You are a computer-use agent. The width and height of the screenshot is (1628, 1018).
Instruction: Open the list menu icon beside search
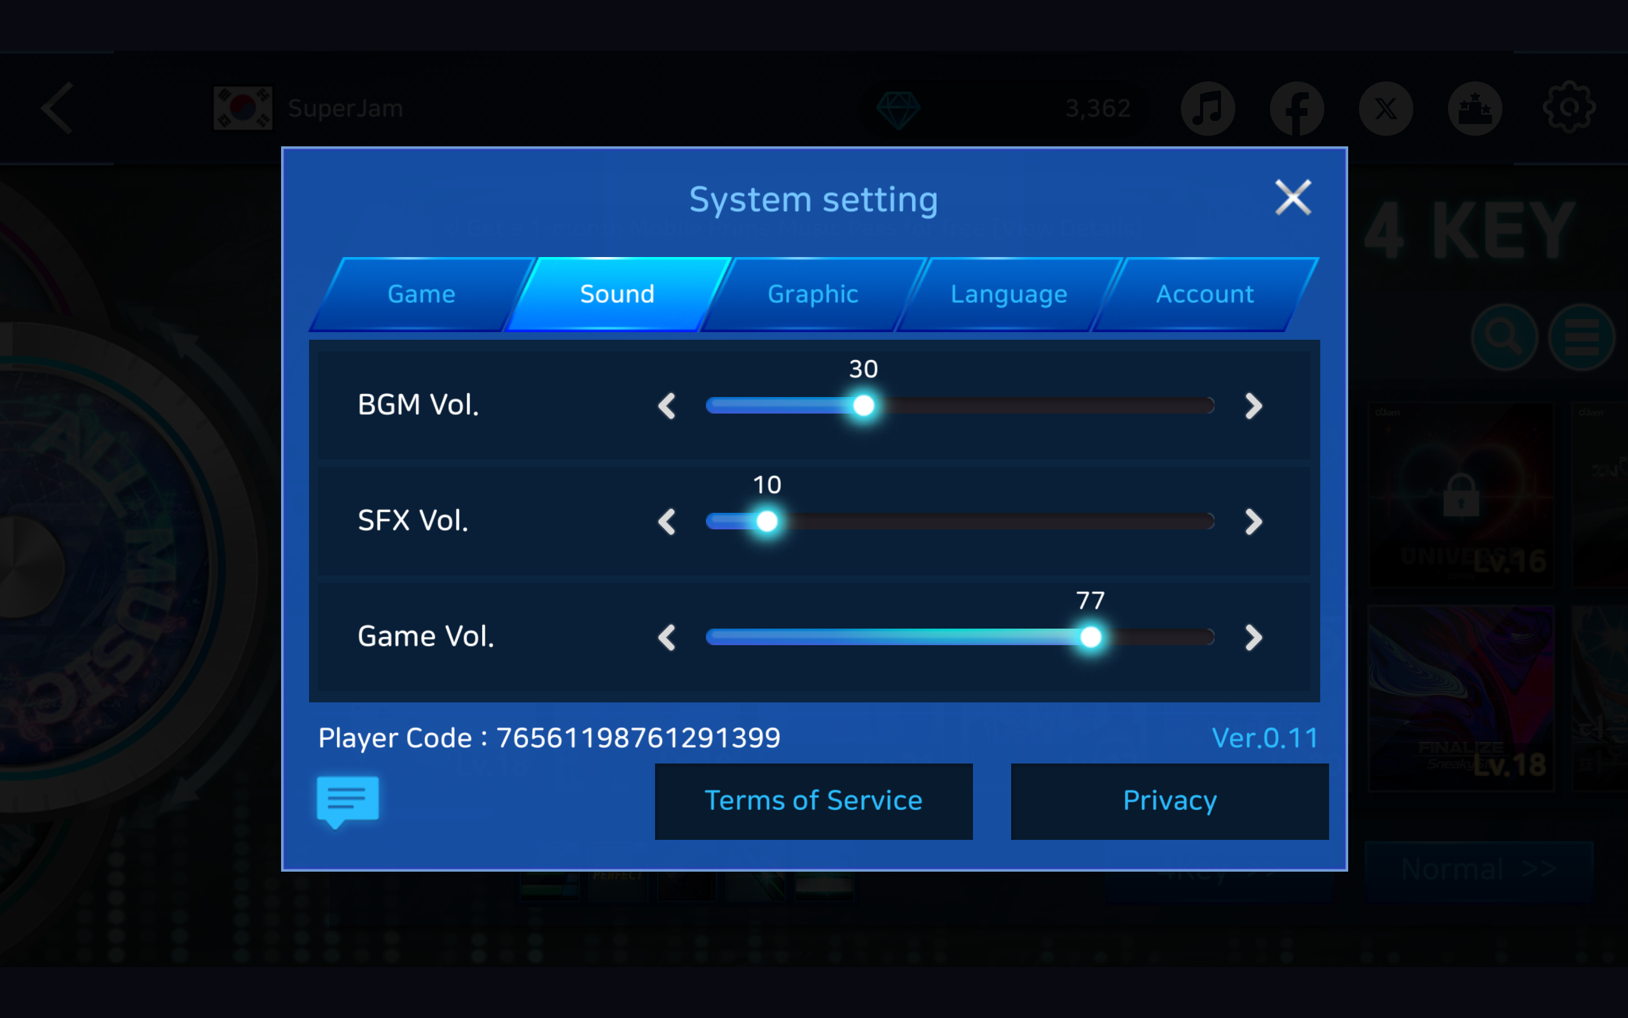pyautogui.click(x=1582, y=337)
